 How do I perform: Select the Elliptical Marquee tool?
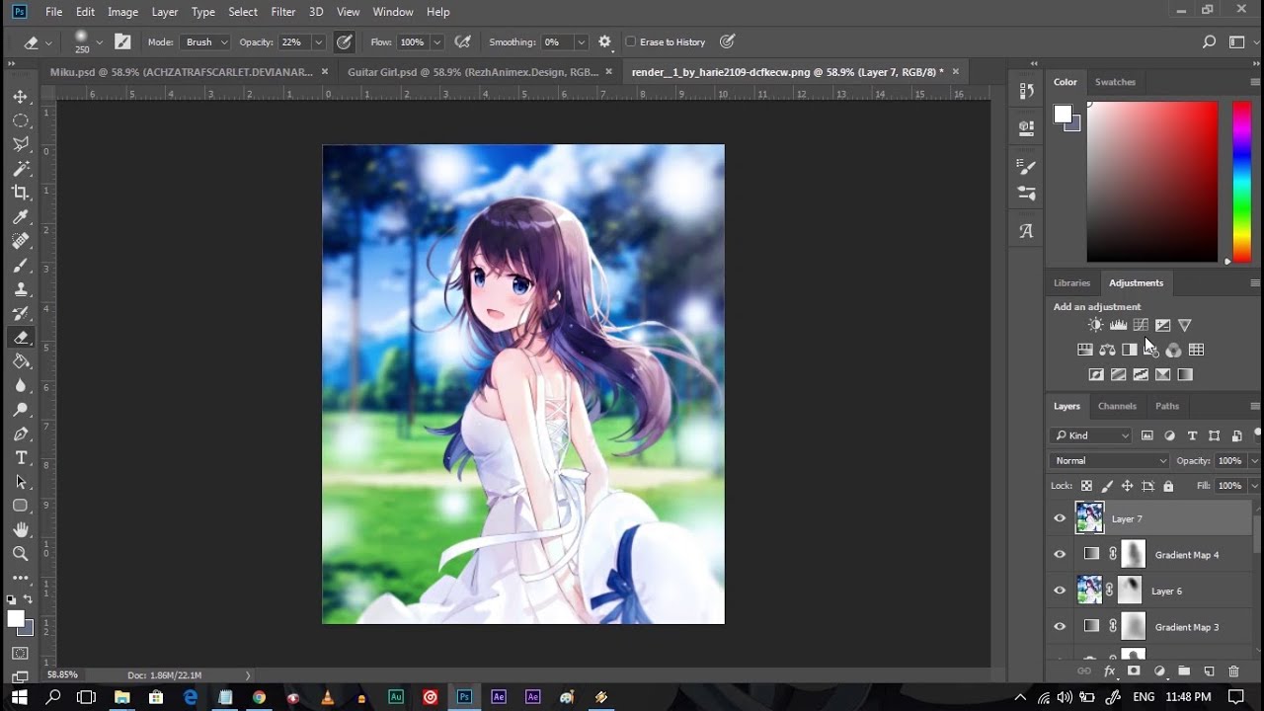click(20, 120)
